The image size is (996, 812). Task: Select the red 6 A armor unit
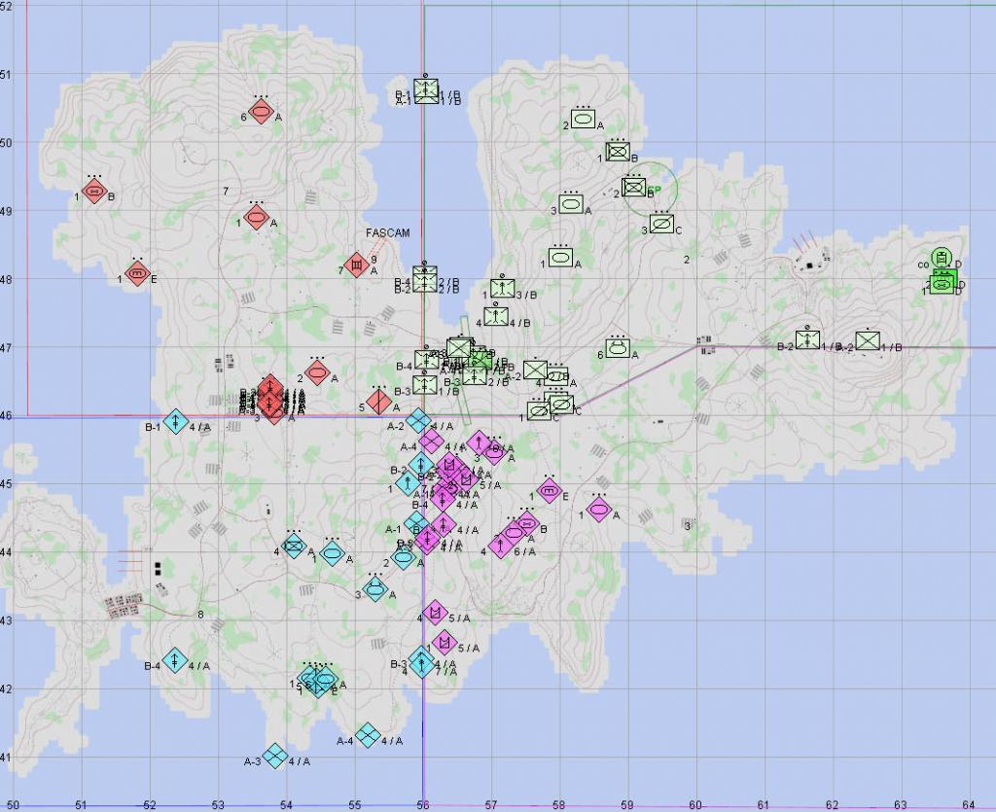[260, 113]
